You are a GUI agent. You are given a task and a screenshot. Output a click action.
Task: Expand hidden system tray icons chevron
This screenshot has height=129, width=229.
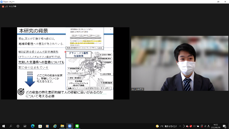click(x=180, y=126)
